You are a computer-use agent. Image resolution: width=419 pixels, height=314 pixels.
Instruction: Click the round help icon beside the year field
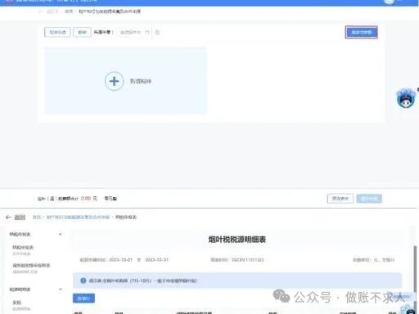click(x=157, y=32)
